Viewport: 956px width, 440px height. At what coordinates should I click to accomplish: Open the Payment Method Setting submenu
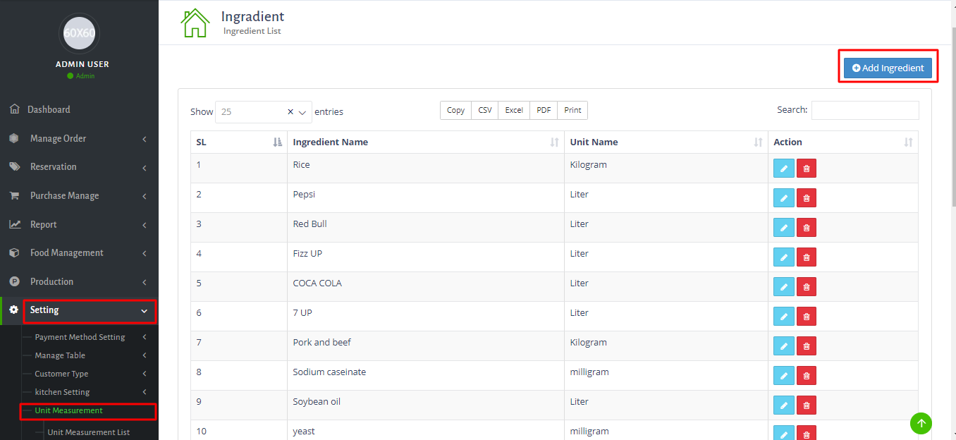coord(80,337)
